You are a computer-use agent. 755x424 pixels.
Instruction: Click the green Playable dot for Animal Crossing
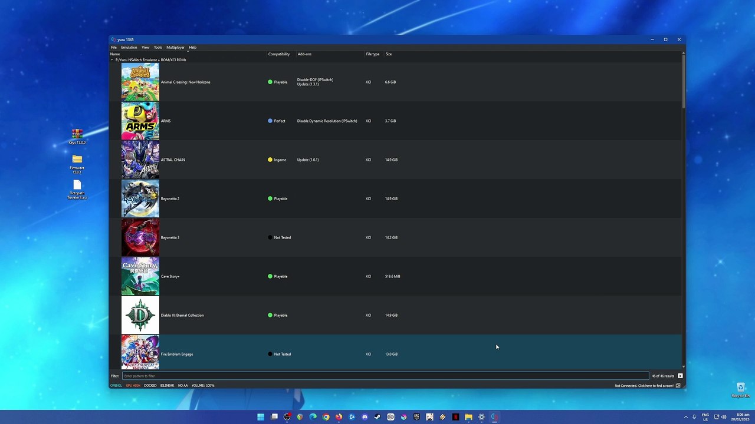tap(270, 82)
